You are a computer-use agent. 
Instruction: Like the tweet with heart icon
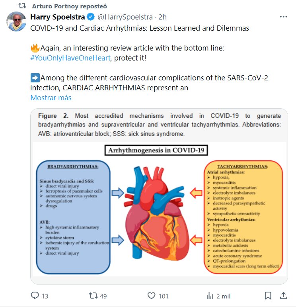[151, 296]
